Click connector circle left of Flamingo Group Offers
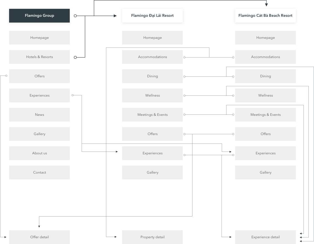The image size is (314, 244). point(6,76)
